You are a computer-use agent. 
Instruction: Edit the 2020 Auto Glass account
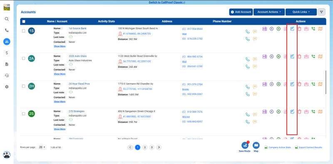(x=292, y=57)
